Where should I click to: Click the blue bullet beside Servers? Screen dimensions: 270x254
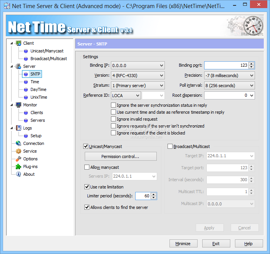(26, 121)
